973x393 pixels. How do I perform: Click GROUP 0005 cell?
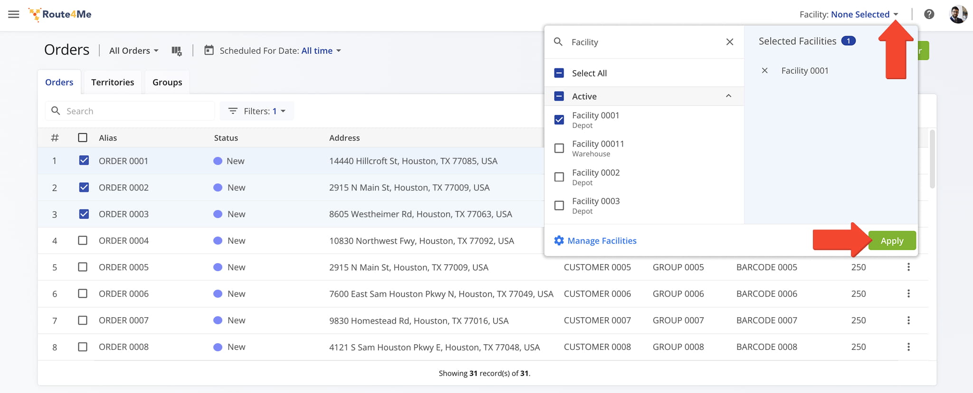pos(678,267)
